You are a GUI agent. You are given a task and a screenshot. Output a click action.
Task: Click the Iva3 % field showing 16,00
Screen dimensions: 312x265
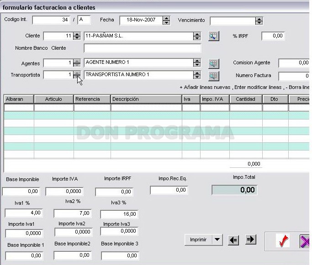(x=119, y=214)
